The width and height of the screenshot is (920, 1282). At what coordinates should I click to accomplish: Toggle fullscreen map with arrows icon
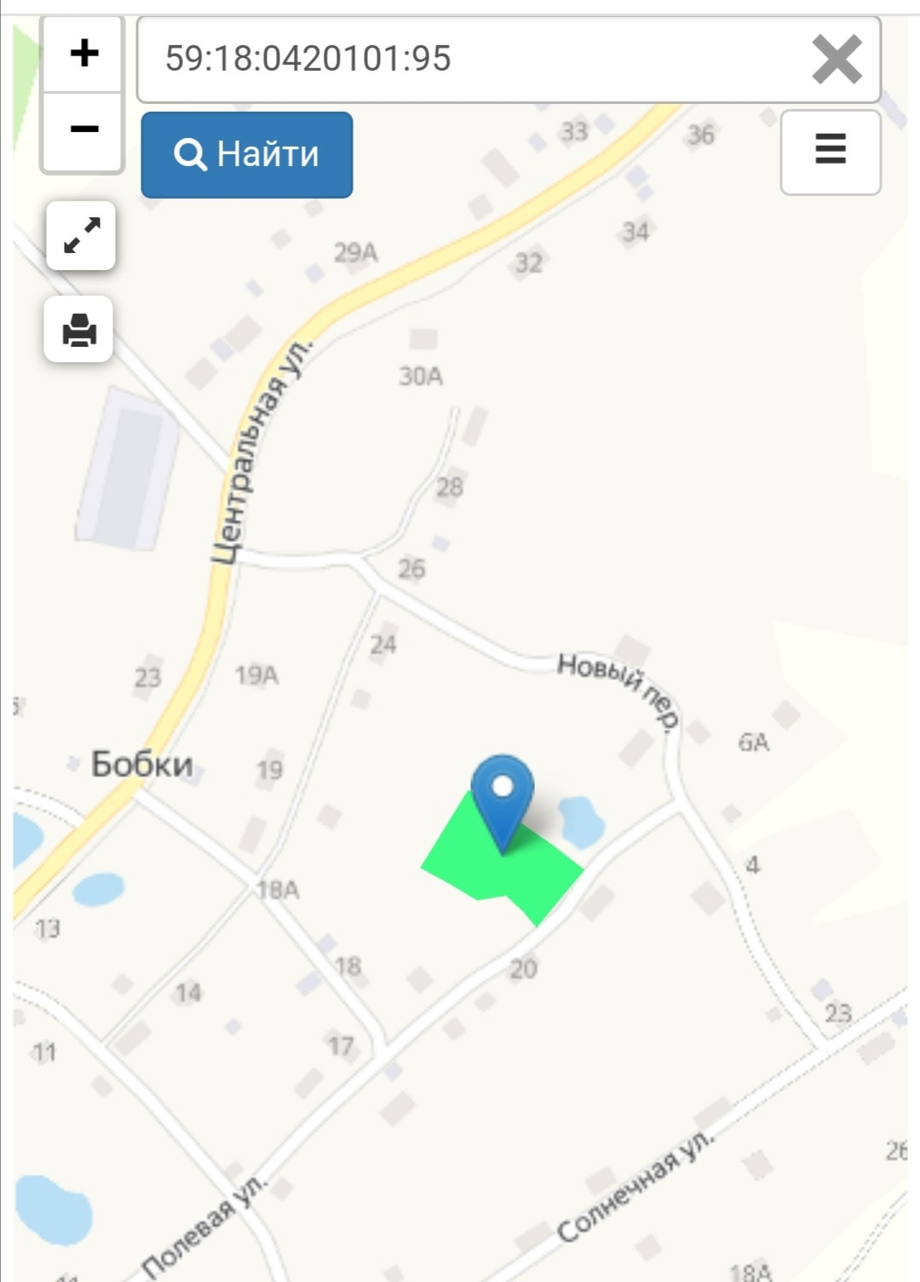tap(81, 236)
